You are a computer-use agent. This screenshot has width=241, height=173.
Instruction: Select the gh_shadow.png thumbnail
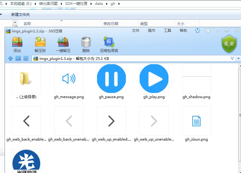pyautogui.click(x=197, y=79)
